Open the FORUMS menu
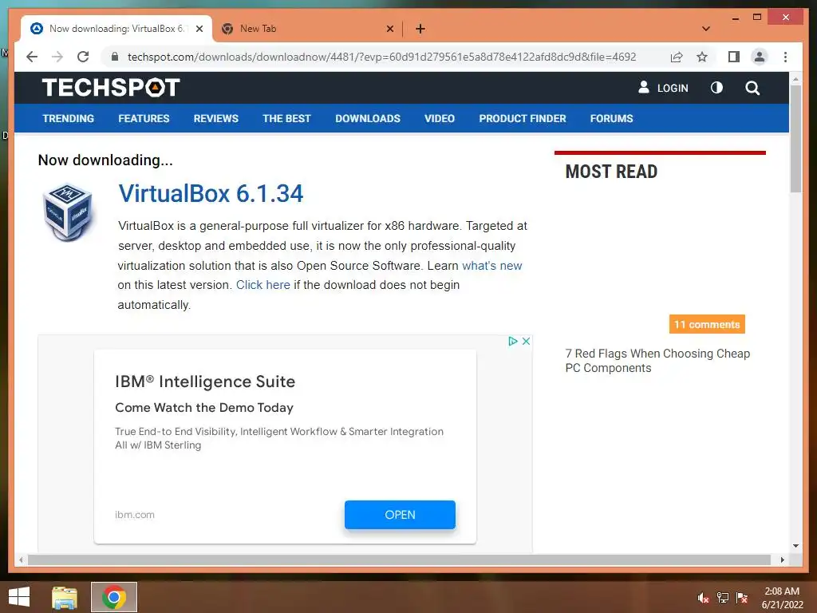Viewport: 817px width, 613px height. point(612,118)
